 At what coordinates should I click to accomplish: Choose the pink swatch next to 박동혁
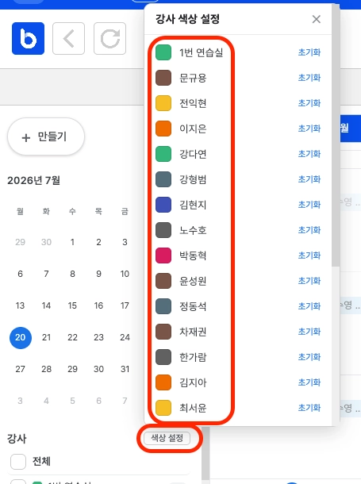[163, 255]
